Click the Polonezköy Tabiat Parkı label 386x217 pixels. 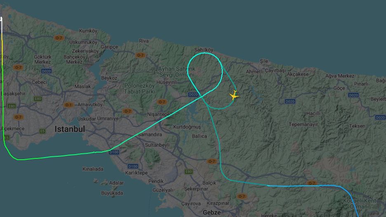point(139,89)
